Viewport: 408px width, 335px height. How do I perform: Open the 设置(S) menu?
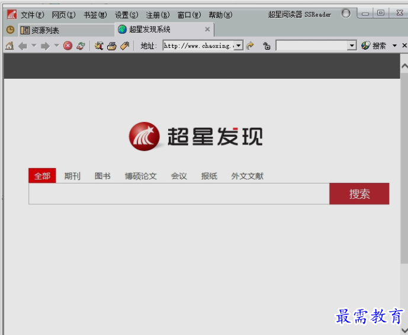127,15
